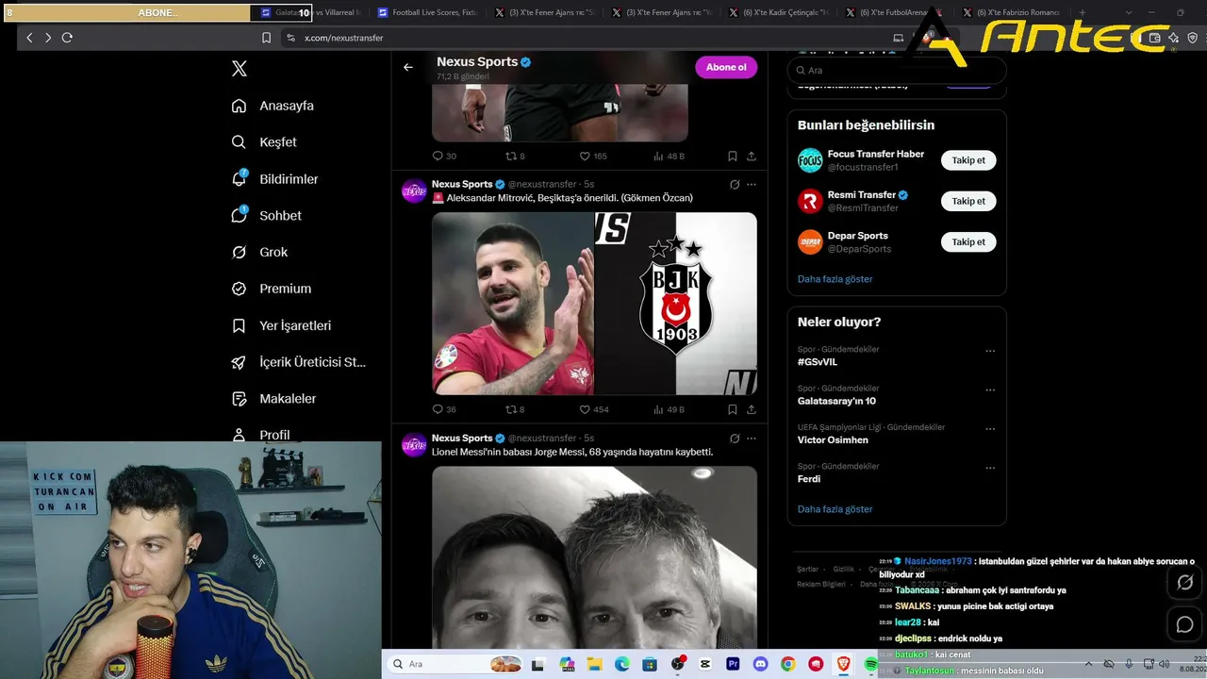Click the Windows taskbar search box
This screenshot has width=1207, height=679.
457,664
